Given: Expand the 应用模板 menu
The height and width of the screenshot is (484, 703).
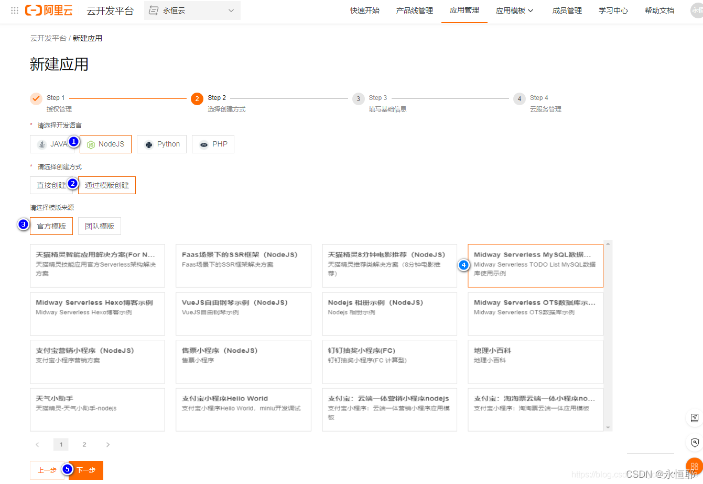Looking at the screenshot, I should coord(514,10).
